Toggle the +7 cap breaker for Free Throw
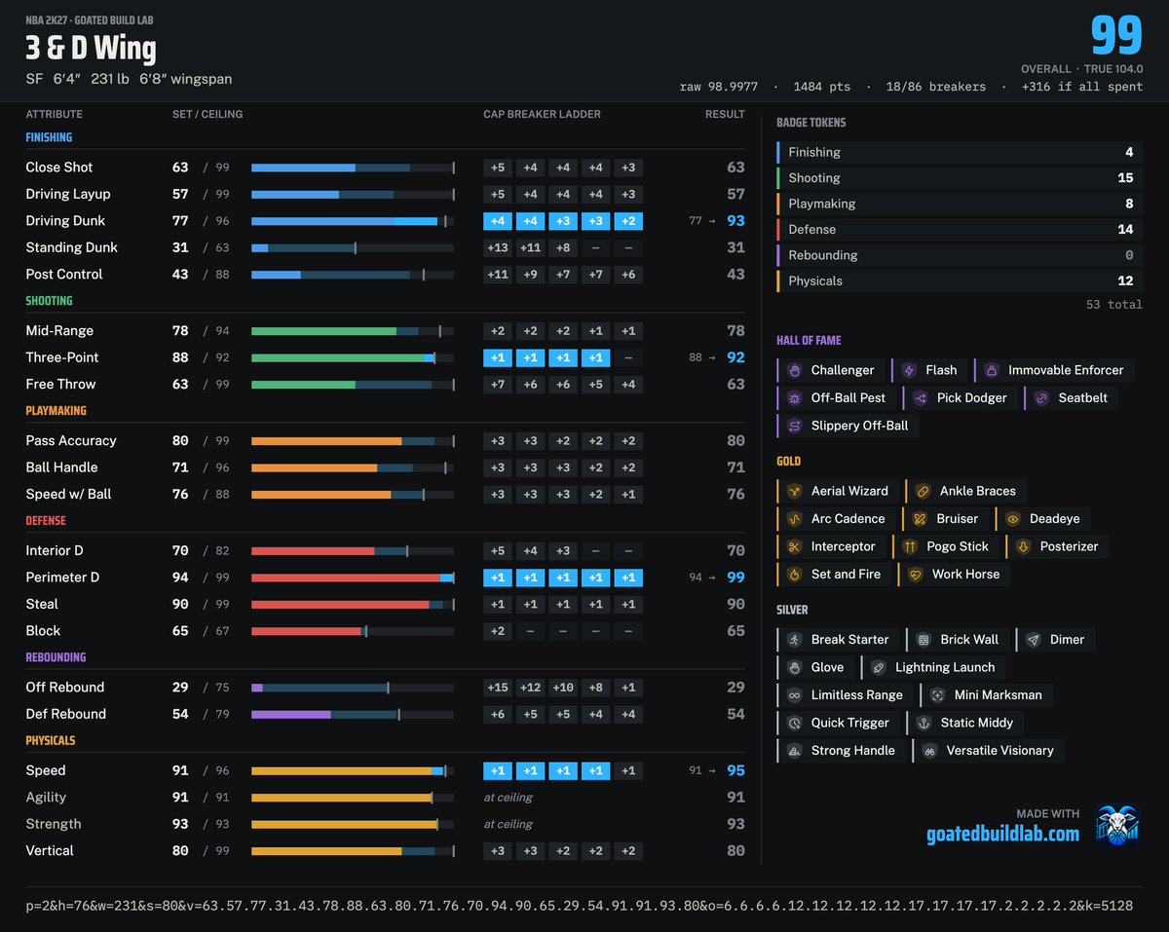 [498, 385]
